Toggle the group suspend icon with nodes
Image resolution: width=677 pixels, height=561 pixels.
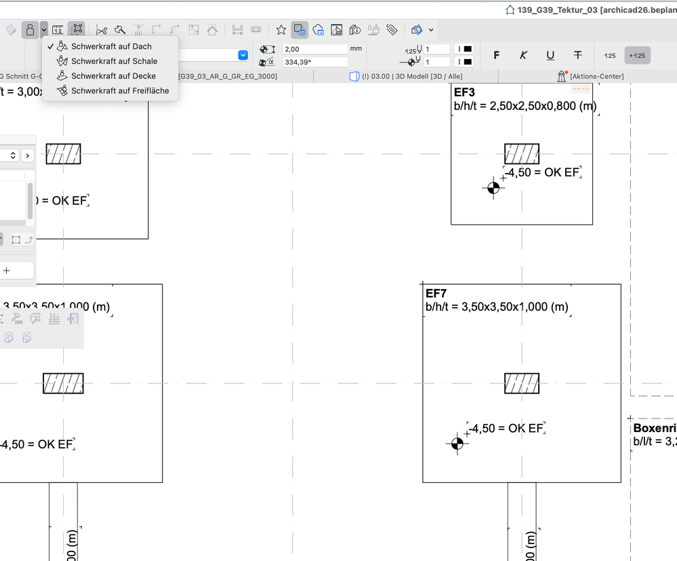tap(77, 29)
